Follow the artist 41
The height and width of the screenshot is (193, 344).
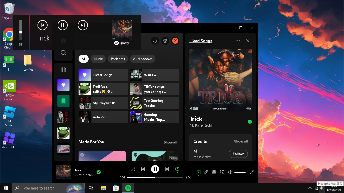(x=238, y=154)
